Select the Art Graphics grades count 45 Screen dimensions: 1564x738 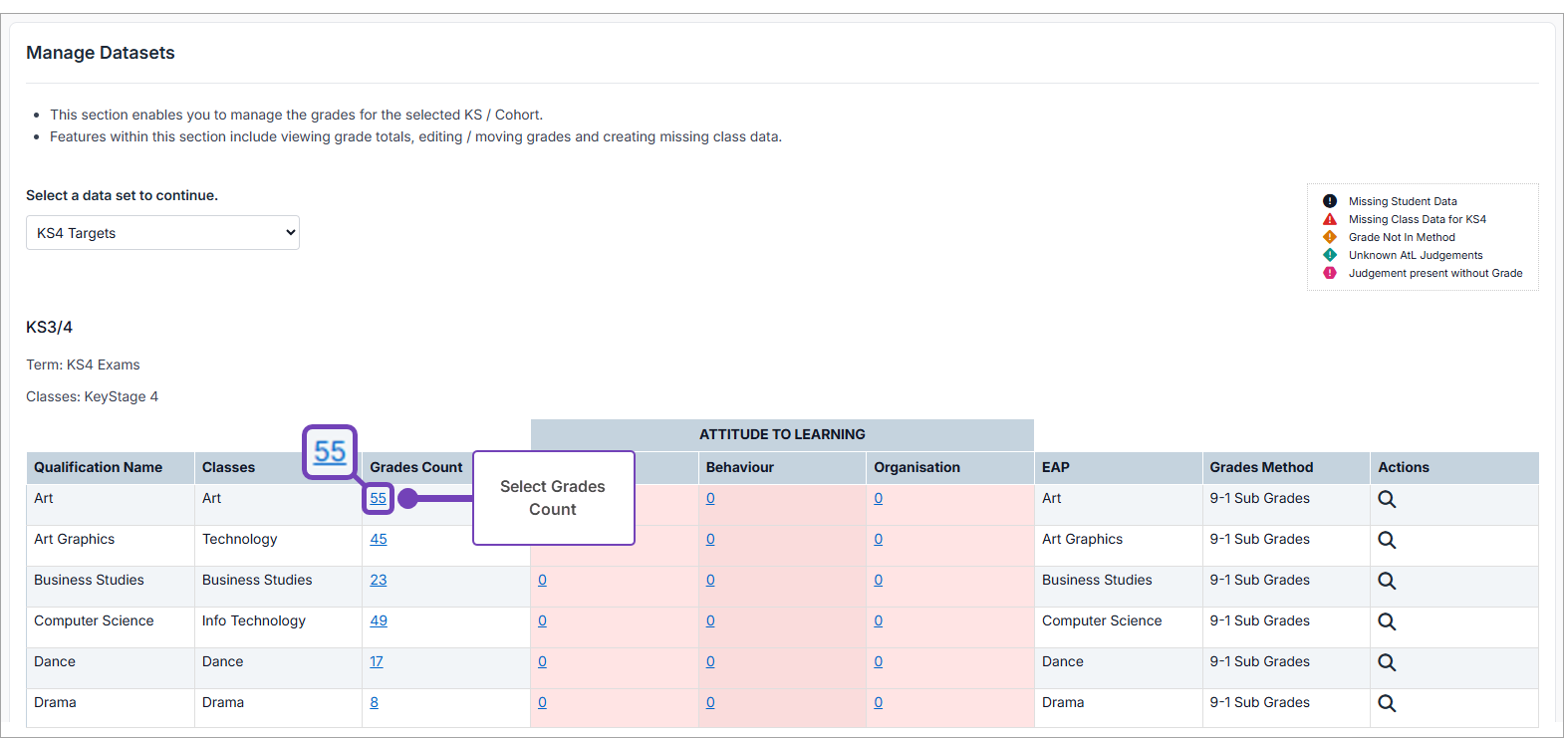tap(379, 539)
